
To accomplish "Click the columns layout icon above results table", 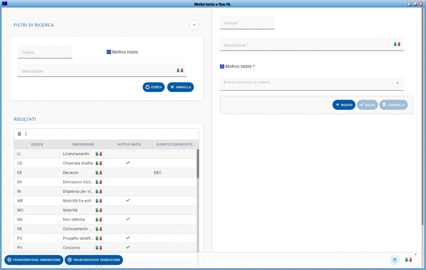I will (19, 134).
